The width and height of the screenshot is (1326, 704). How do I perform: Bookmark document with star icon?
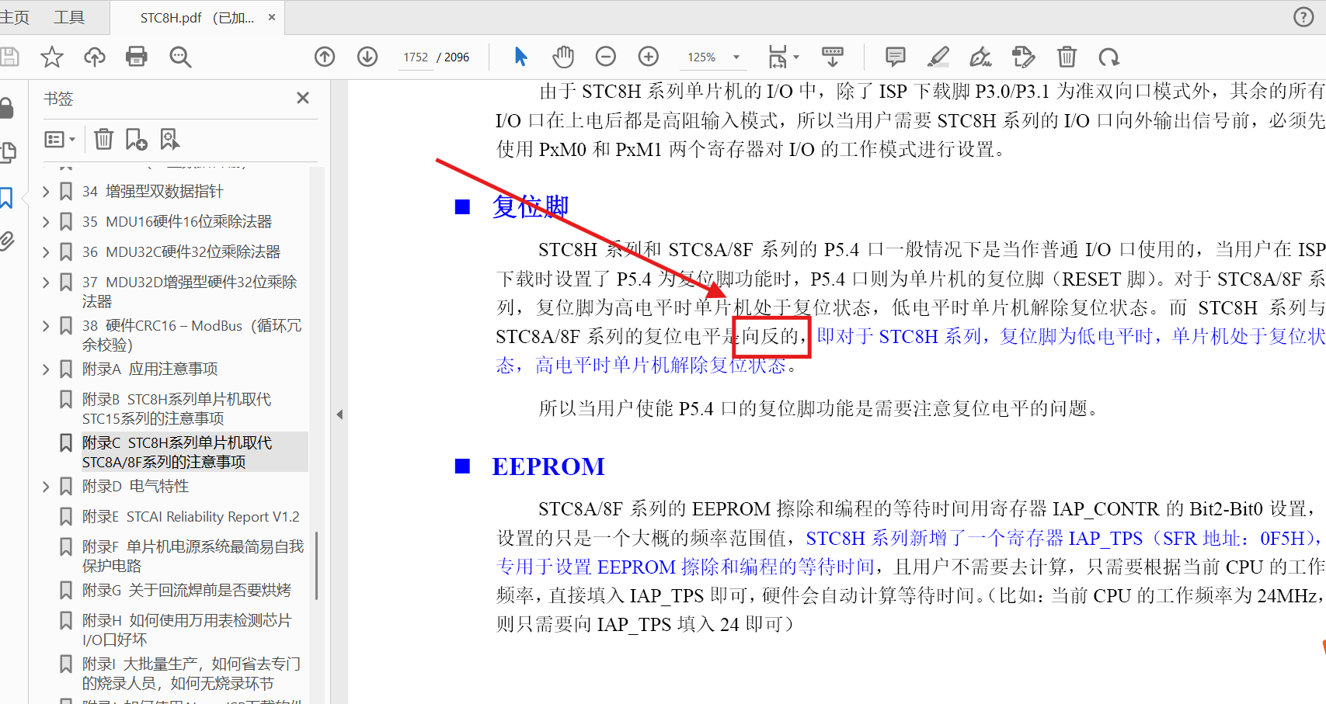pyautogui.click(x=52, y=57)
